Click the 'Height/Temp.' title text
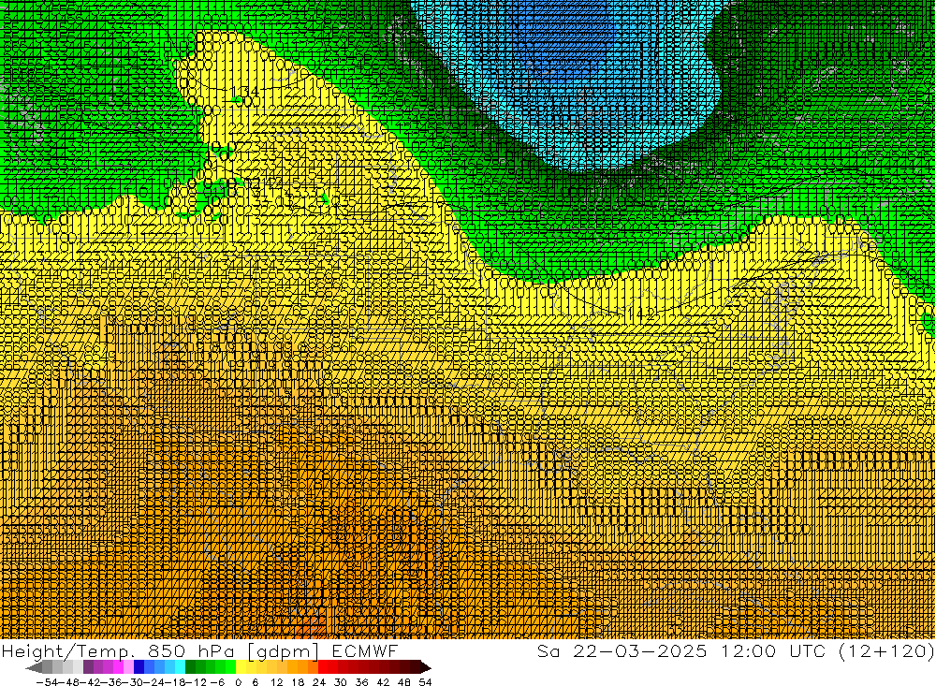 click(66, 651)
